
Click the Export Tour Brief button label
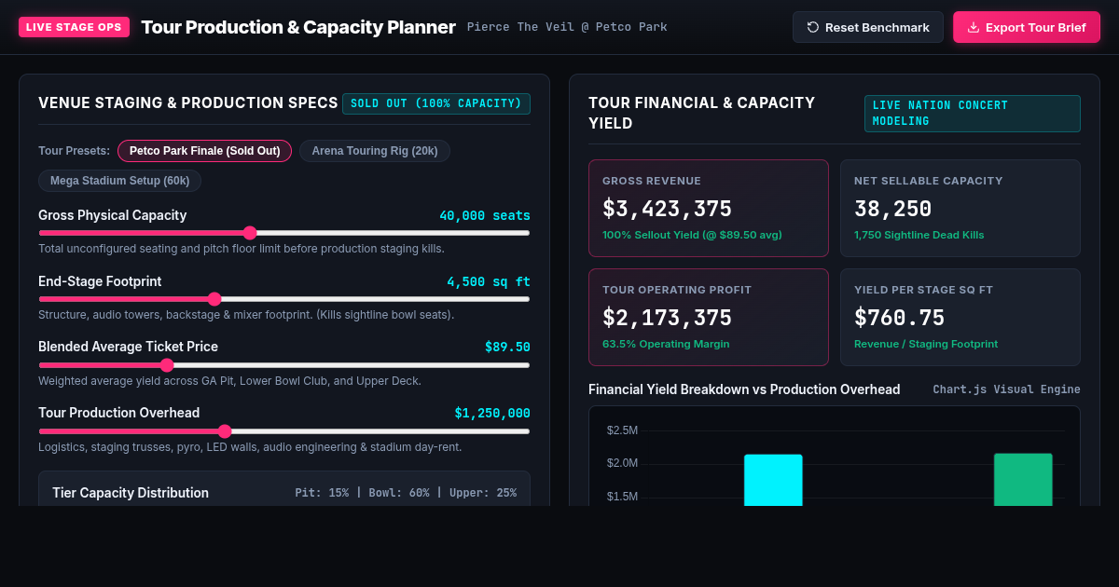tap(1036, 27)
